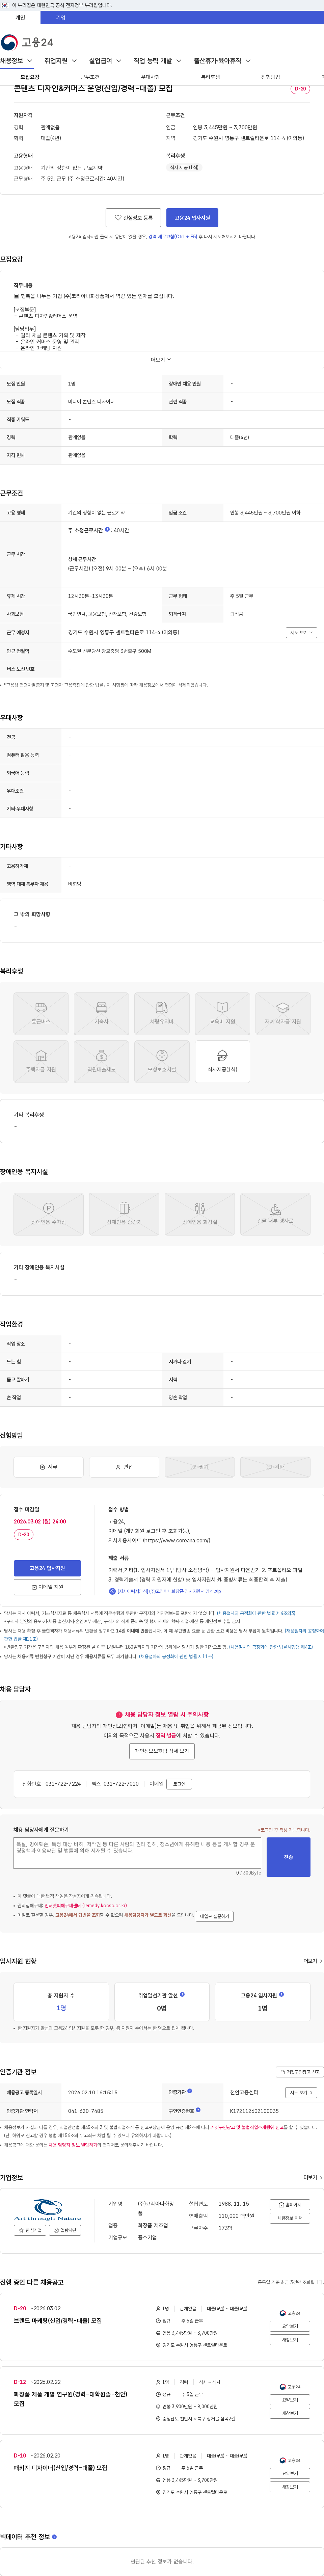Click info icon by 워크넷이 추천 정보
This screenshot has height=2576, width=324.
[x=54, y=2536]
